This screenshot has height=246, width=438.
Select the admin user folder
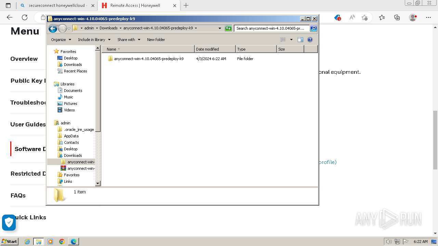tap(65, 123)
